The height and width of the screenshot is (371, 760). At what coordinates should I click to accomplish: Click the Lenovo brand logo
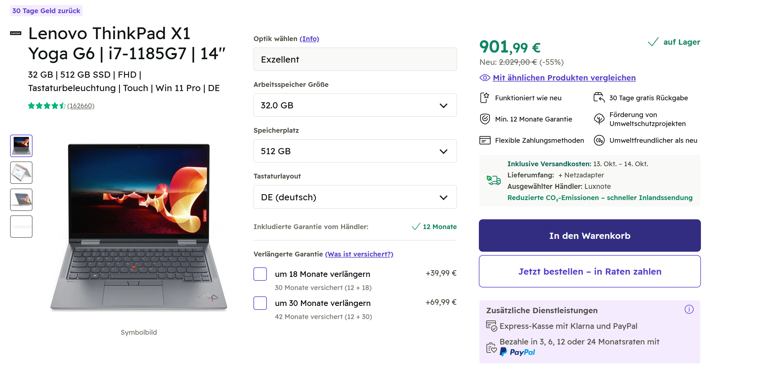point(16,33)
